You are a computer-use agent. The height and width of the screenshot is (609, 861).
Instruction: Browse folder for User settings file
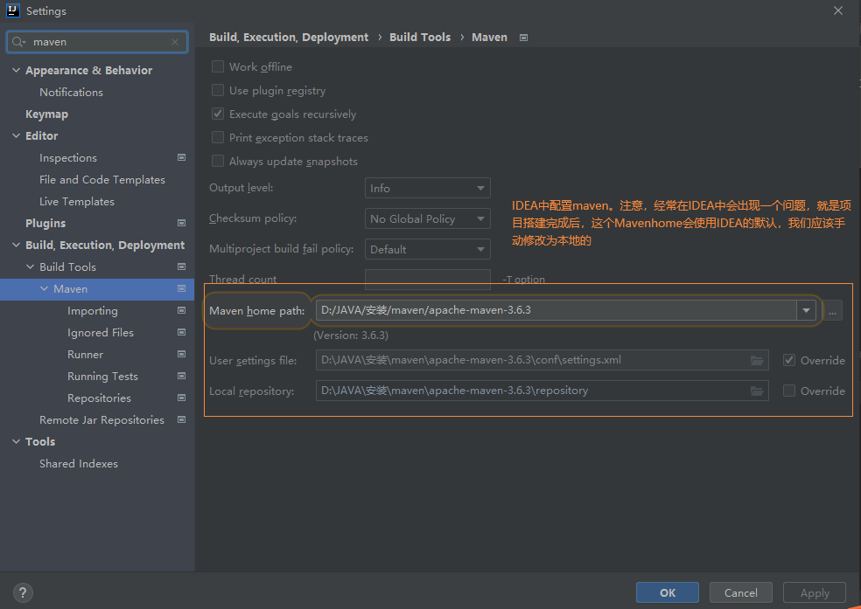(x=757, y=360)
